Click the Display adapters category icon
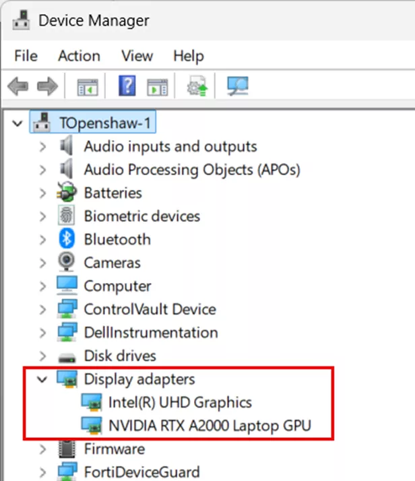The width and height of the screenshot is (415, 481). pos(67,379)
